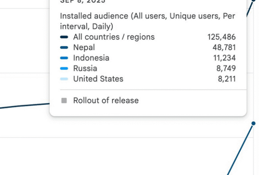
Task: Click the Nepal legend color swatch
Action: pos(64,48)
